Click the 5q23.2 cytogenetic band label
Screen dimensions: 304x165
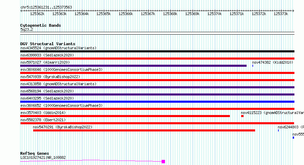tap(27, 29)
